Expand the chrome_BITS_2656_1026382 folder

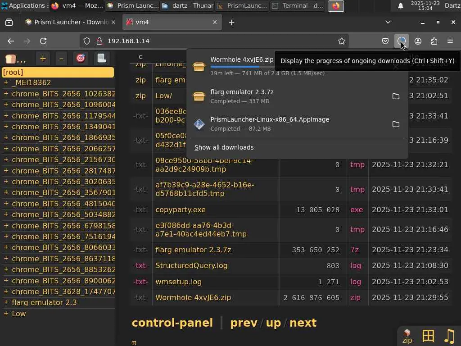point(6,94)
